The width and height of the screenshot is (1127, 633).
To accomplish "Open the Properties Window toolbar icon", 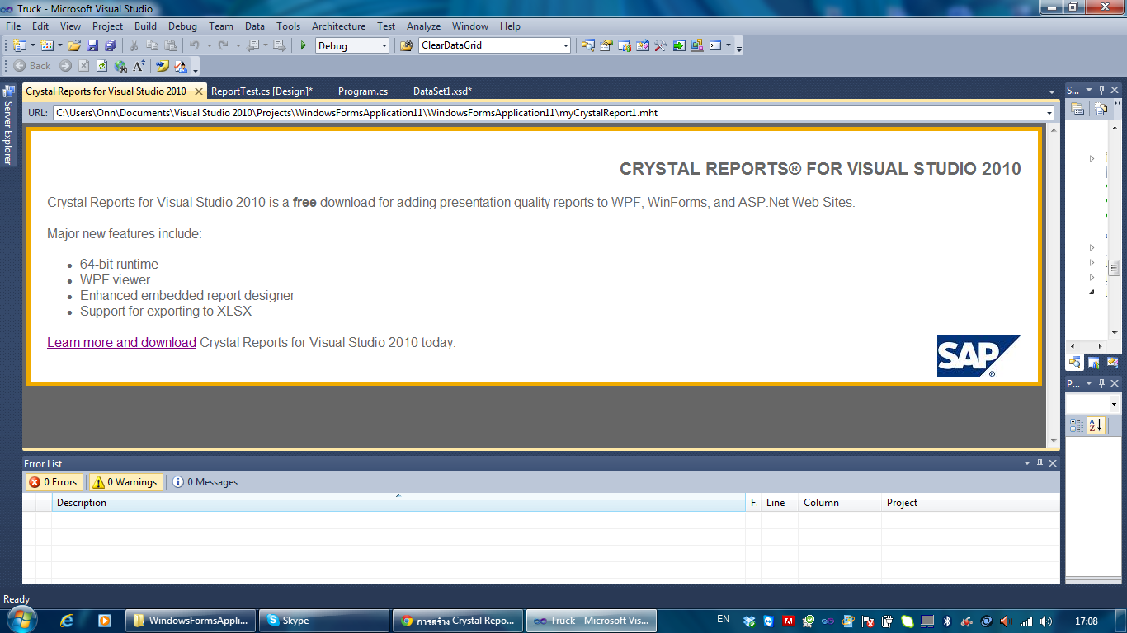I will [606, 46].
